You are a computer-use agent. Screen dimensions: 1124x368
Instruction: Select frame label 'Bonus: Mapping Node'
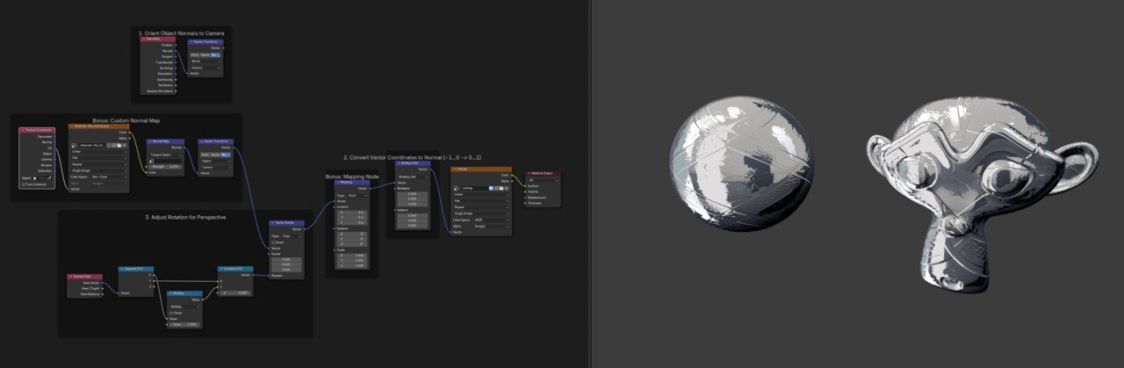(352, 177)
